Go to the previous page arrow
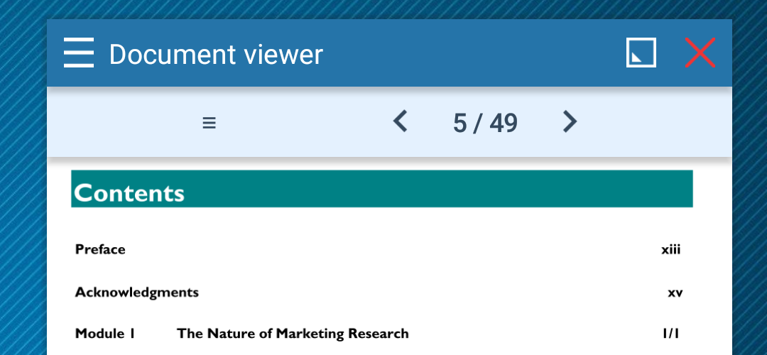This screenshot has height=355, width=767. [x=400, y=121]
